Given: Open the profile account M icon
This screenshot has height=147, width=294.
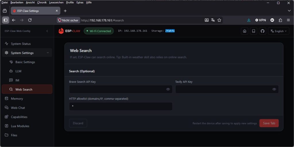Looking at the screenshot, I should coord(272,20).
